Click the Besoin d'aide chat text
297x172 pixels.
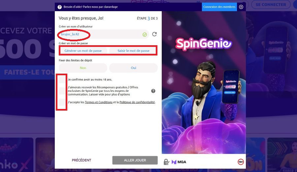pyautogui.click(x=90, y=7)
